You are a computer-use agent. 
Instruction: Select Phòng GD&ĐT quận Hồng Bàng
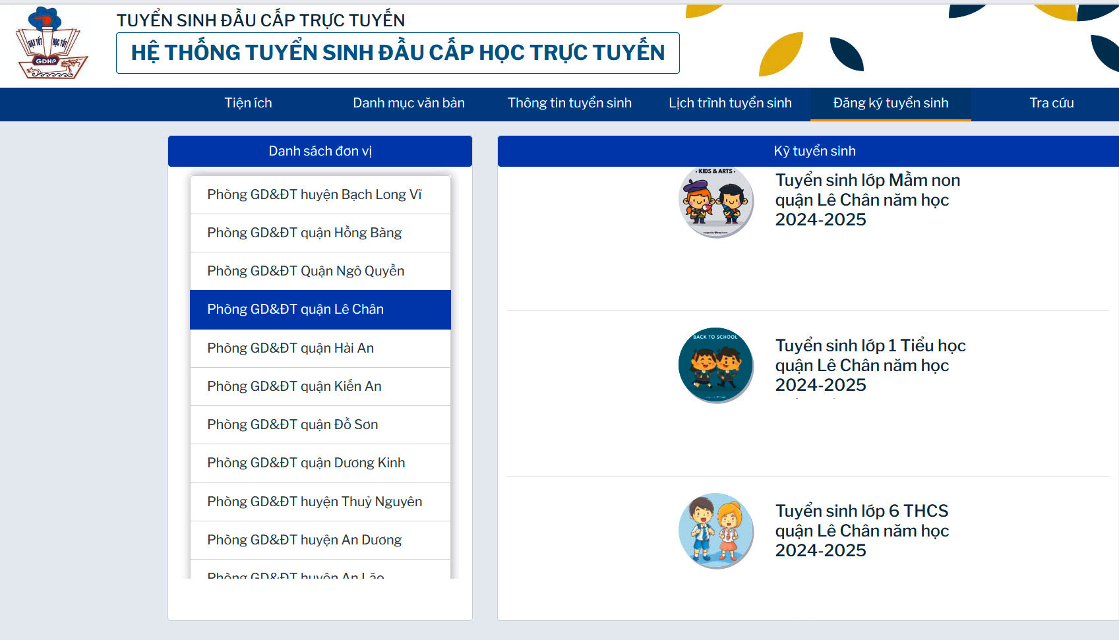[x=305, y=233]
